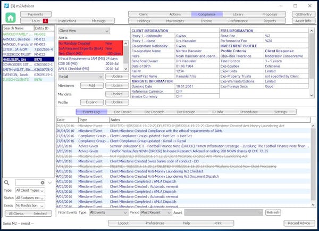Image resolution: width=319 pixels, height=231 pixels.
Task: Open the Movements tab
Action: (175, 21)
